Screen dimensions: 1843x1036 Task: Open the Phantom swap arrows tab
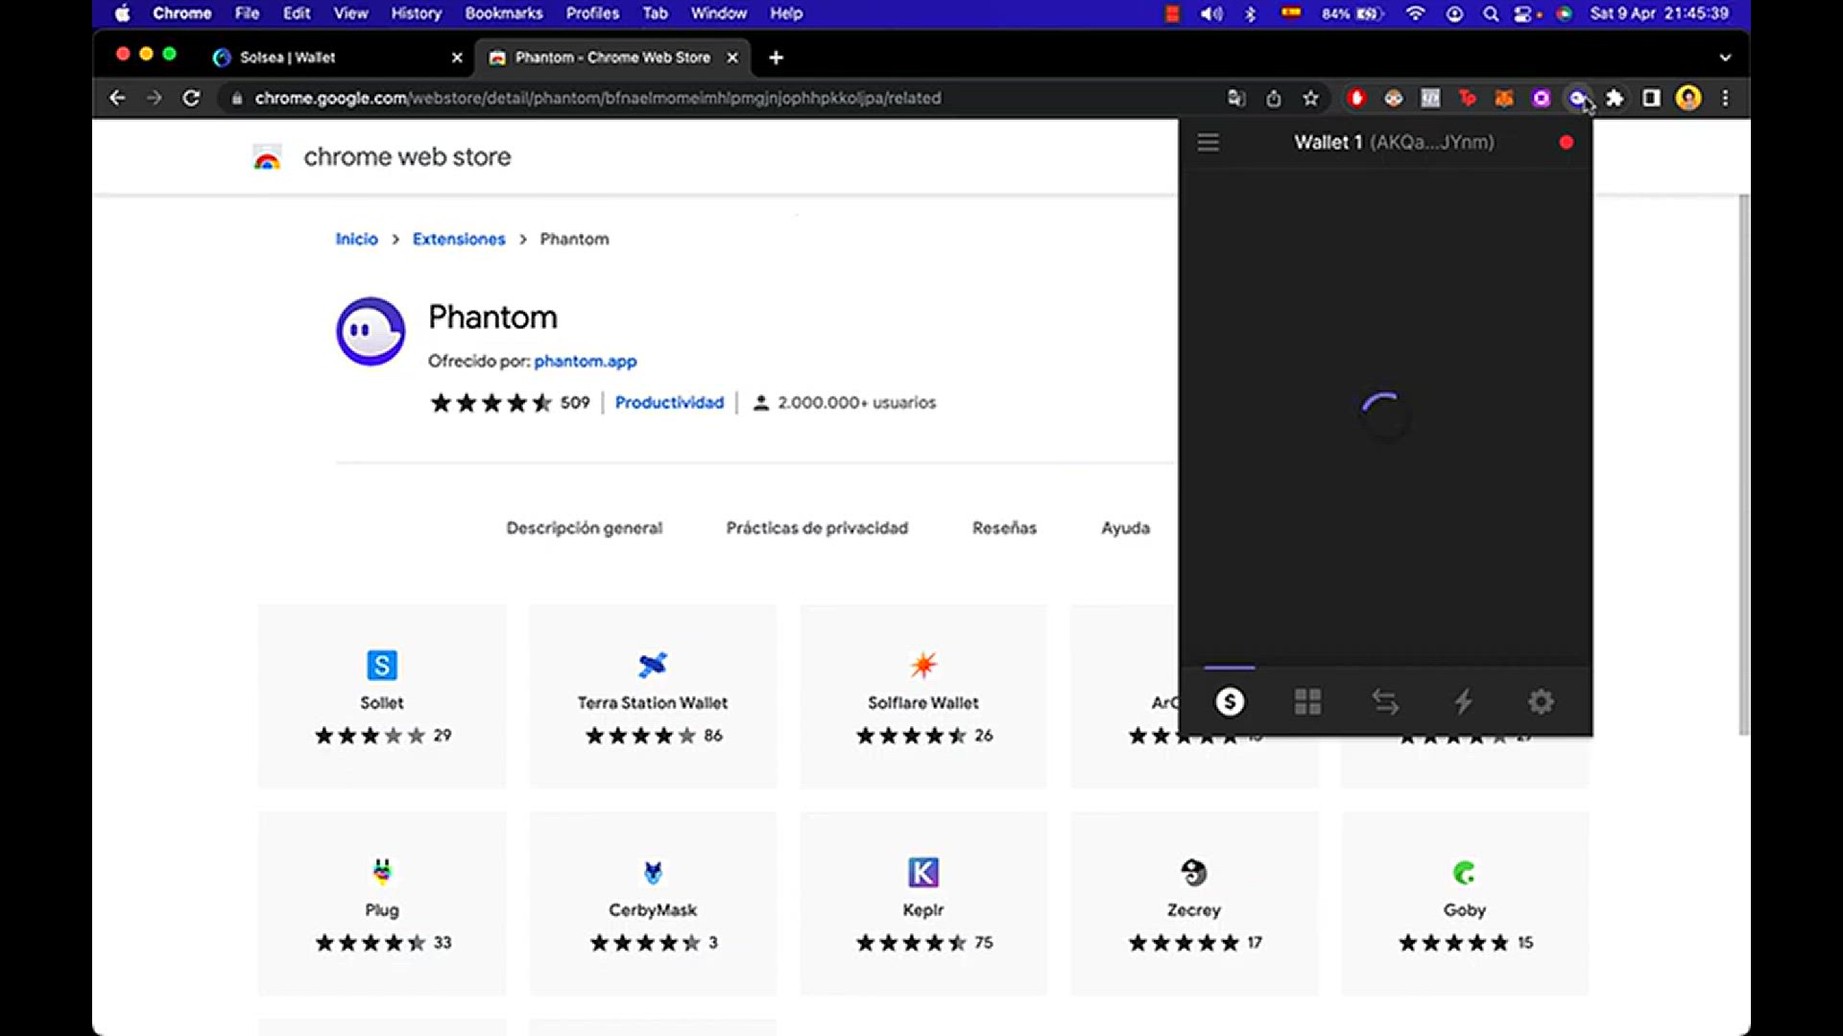[1385, 702]
